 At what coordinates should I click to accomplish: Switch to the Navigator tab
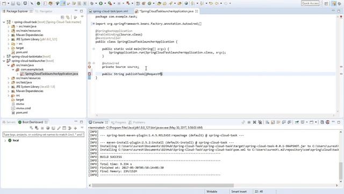pyautogui.click(x=44, y=11)
